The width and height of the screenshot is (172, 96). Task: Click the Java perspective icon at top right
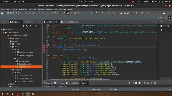pos(166,17)
